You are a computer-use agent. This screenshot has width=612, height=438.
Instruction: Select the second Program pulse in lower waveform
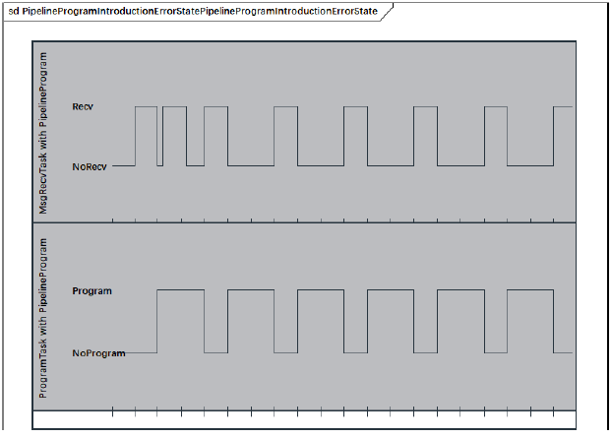pos(251,290)
